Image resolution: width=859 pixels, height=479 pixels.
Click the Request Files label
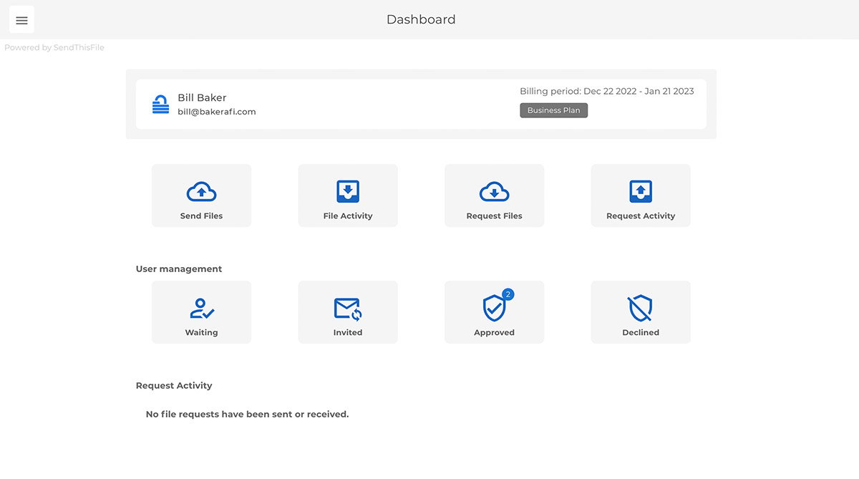click(x=494, y=216)
